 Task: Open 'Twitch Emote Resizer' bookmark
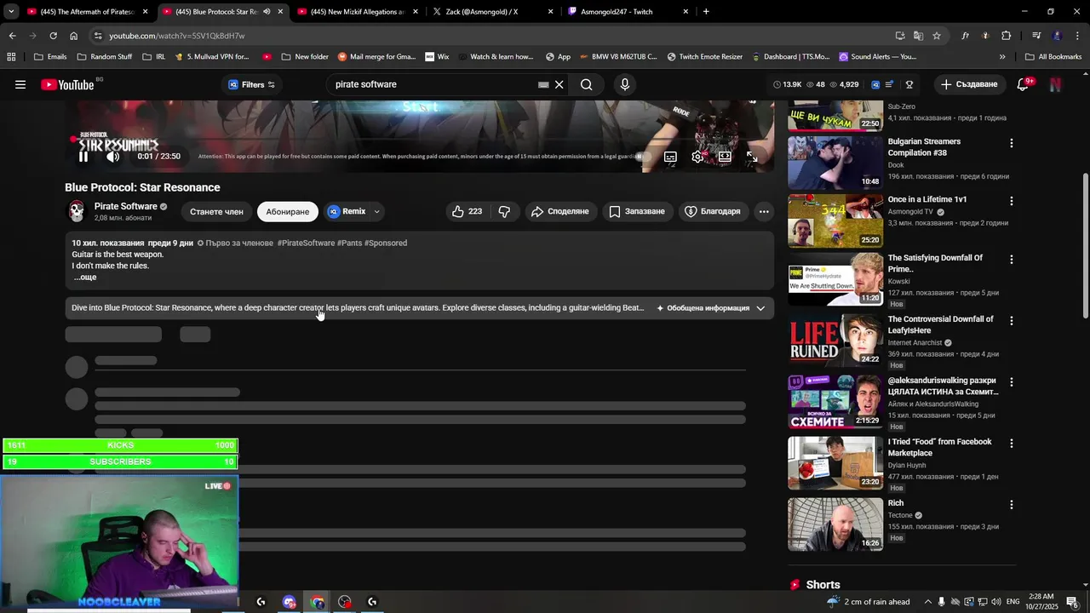pyautogui.click(x=704, y=57)
